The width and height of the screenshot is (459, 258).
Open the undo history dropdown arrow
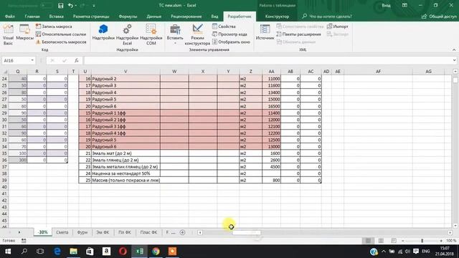tap(76, 6)
